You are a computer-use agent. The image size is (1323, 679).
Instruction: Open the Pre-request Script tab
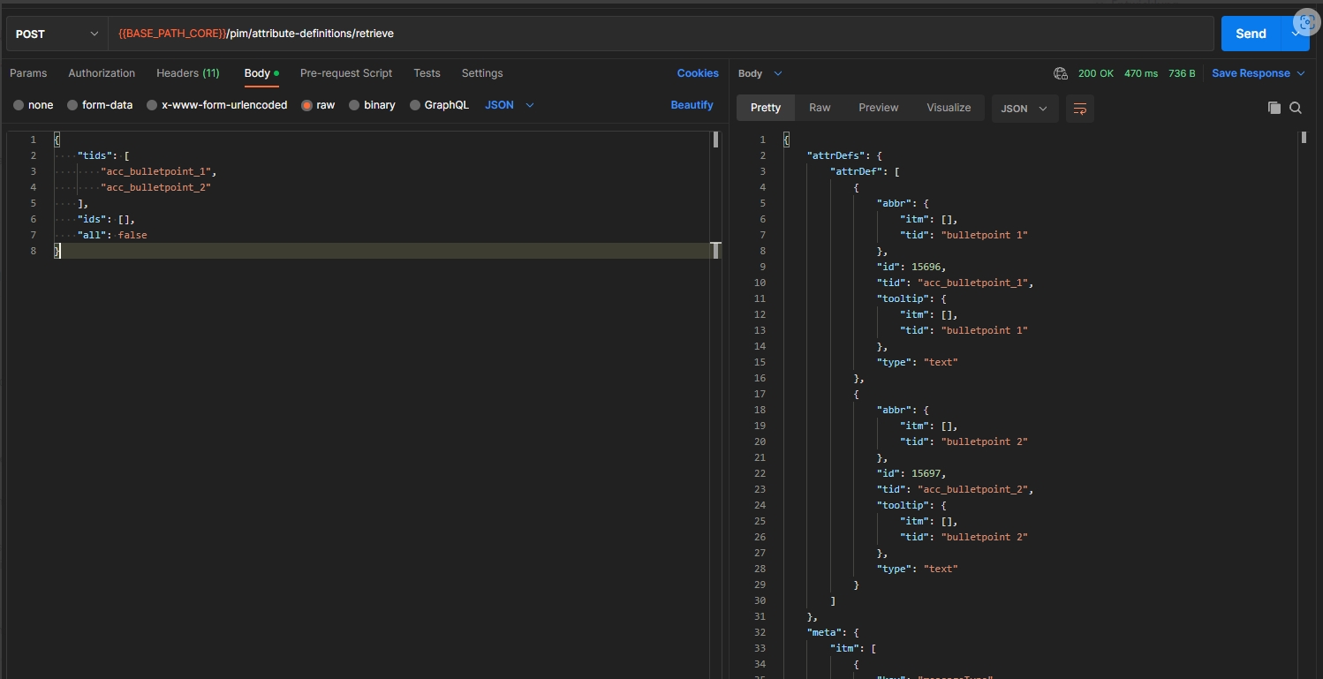345,73
